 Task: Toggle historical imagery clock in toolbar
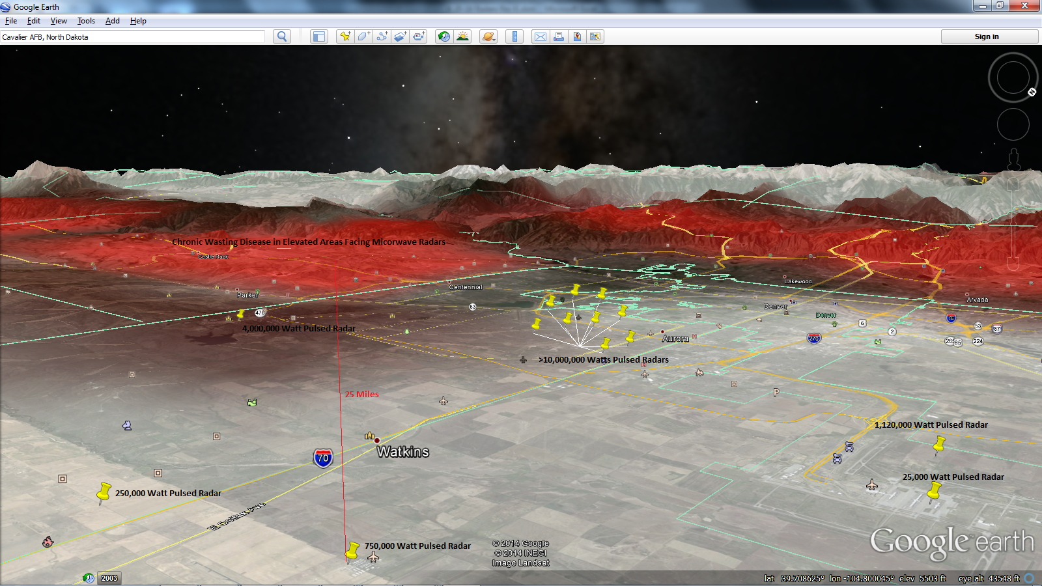(444, 36)
